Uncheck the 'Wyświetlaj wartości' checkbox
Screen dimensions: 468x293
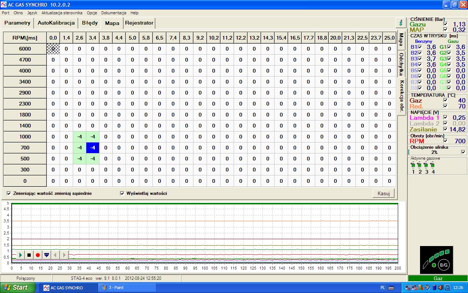pyautogui.click(x=122, y=193)
